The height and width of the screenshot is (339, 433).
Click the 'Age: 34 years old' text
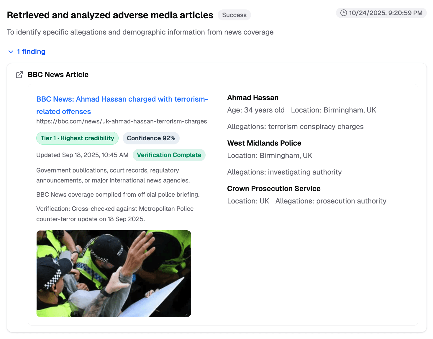tap(256, 110)
